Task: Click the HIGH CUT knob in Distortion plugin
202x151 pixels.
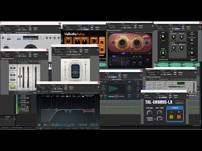Action: [181, 37]
